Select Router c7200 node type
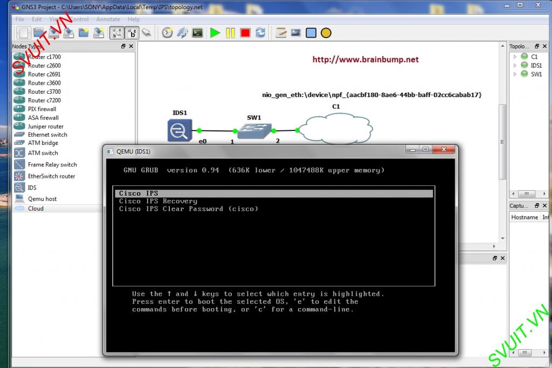 tap(44, 100)
